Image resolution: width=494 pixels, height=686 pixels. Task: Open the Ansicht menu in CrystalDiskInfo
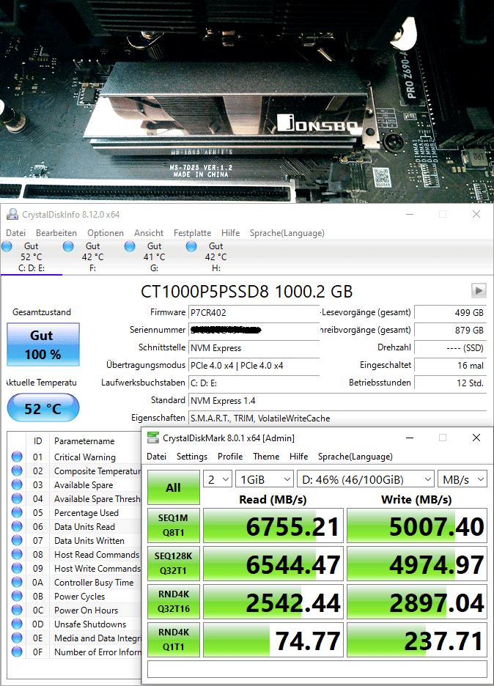point(149,233)
